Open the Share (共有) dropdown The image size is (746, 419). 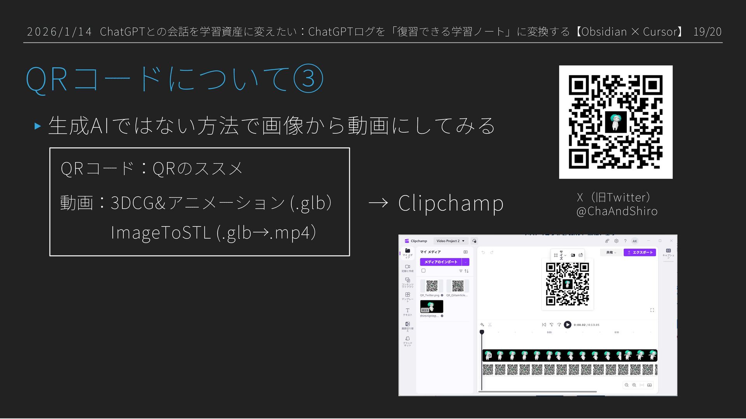pos(611,253)
